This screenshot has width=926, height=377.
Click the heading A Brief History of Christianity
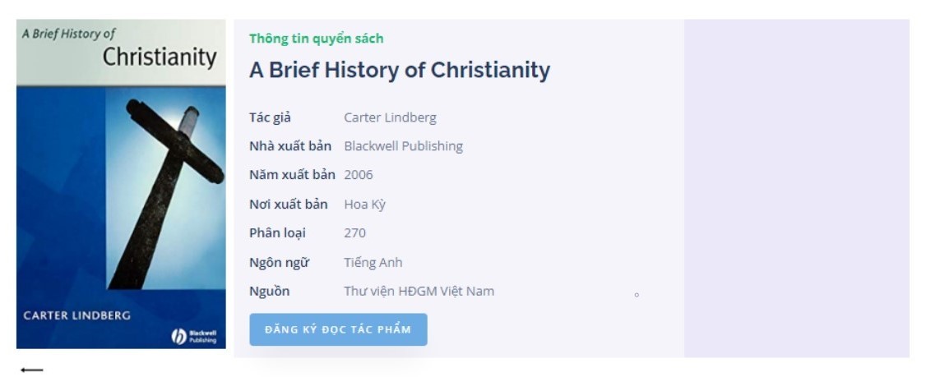[400, 70]
